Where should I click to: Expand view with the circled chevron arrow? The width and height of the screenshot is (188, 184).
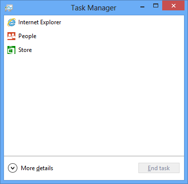[12, 168]
